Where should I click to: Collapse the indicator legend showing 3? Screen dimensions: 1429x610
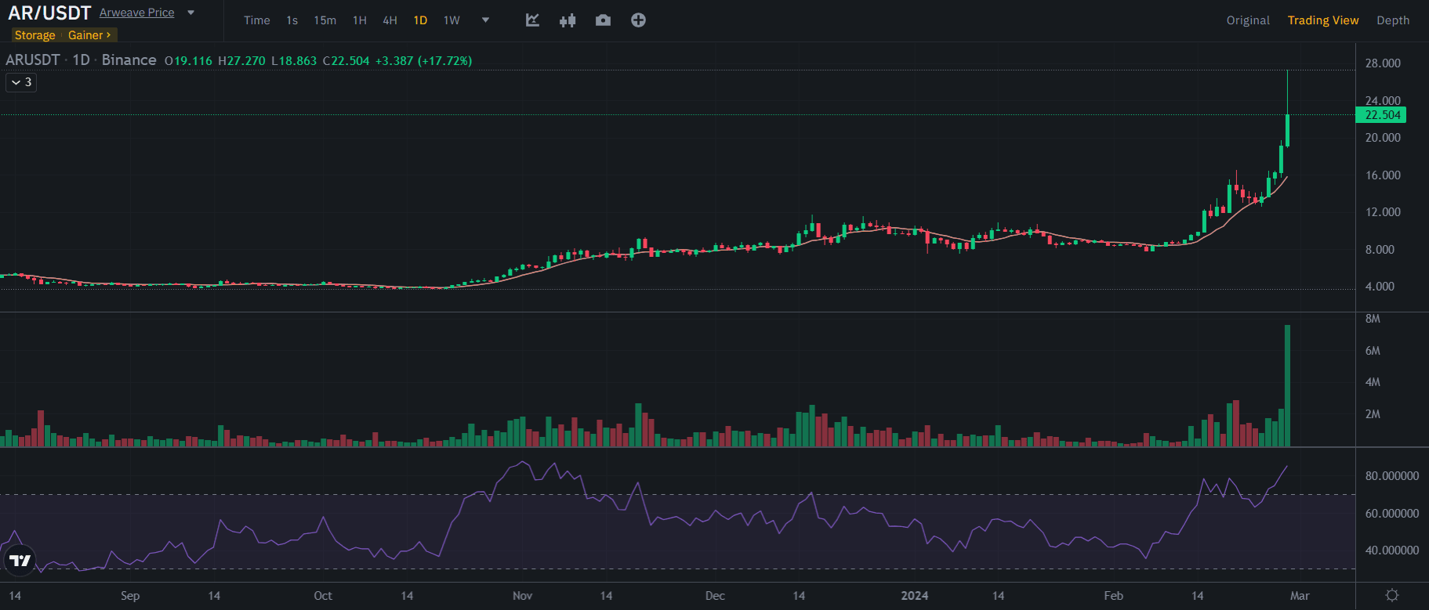tap(21, 82)
